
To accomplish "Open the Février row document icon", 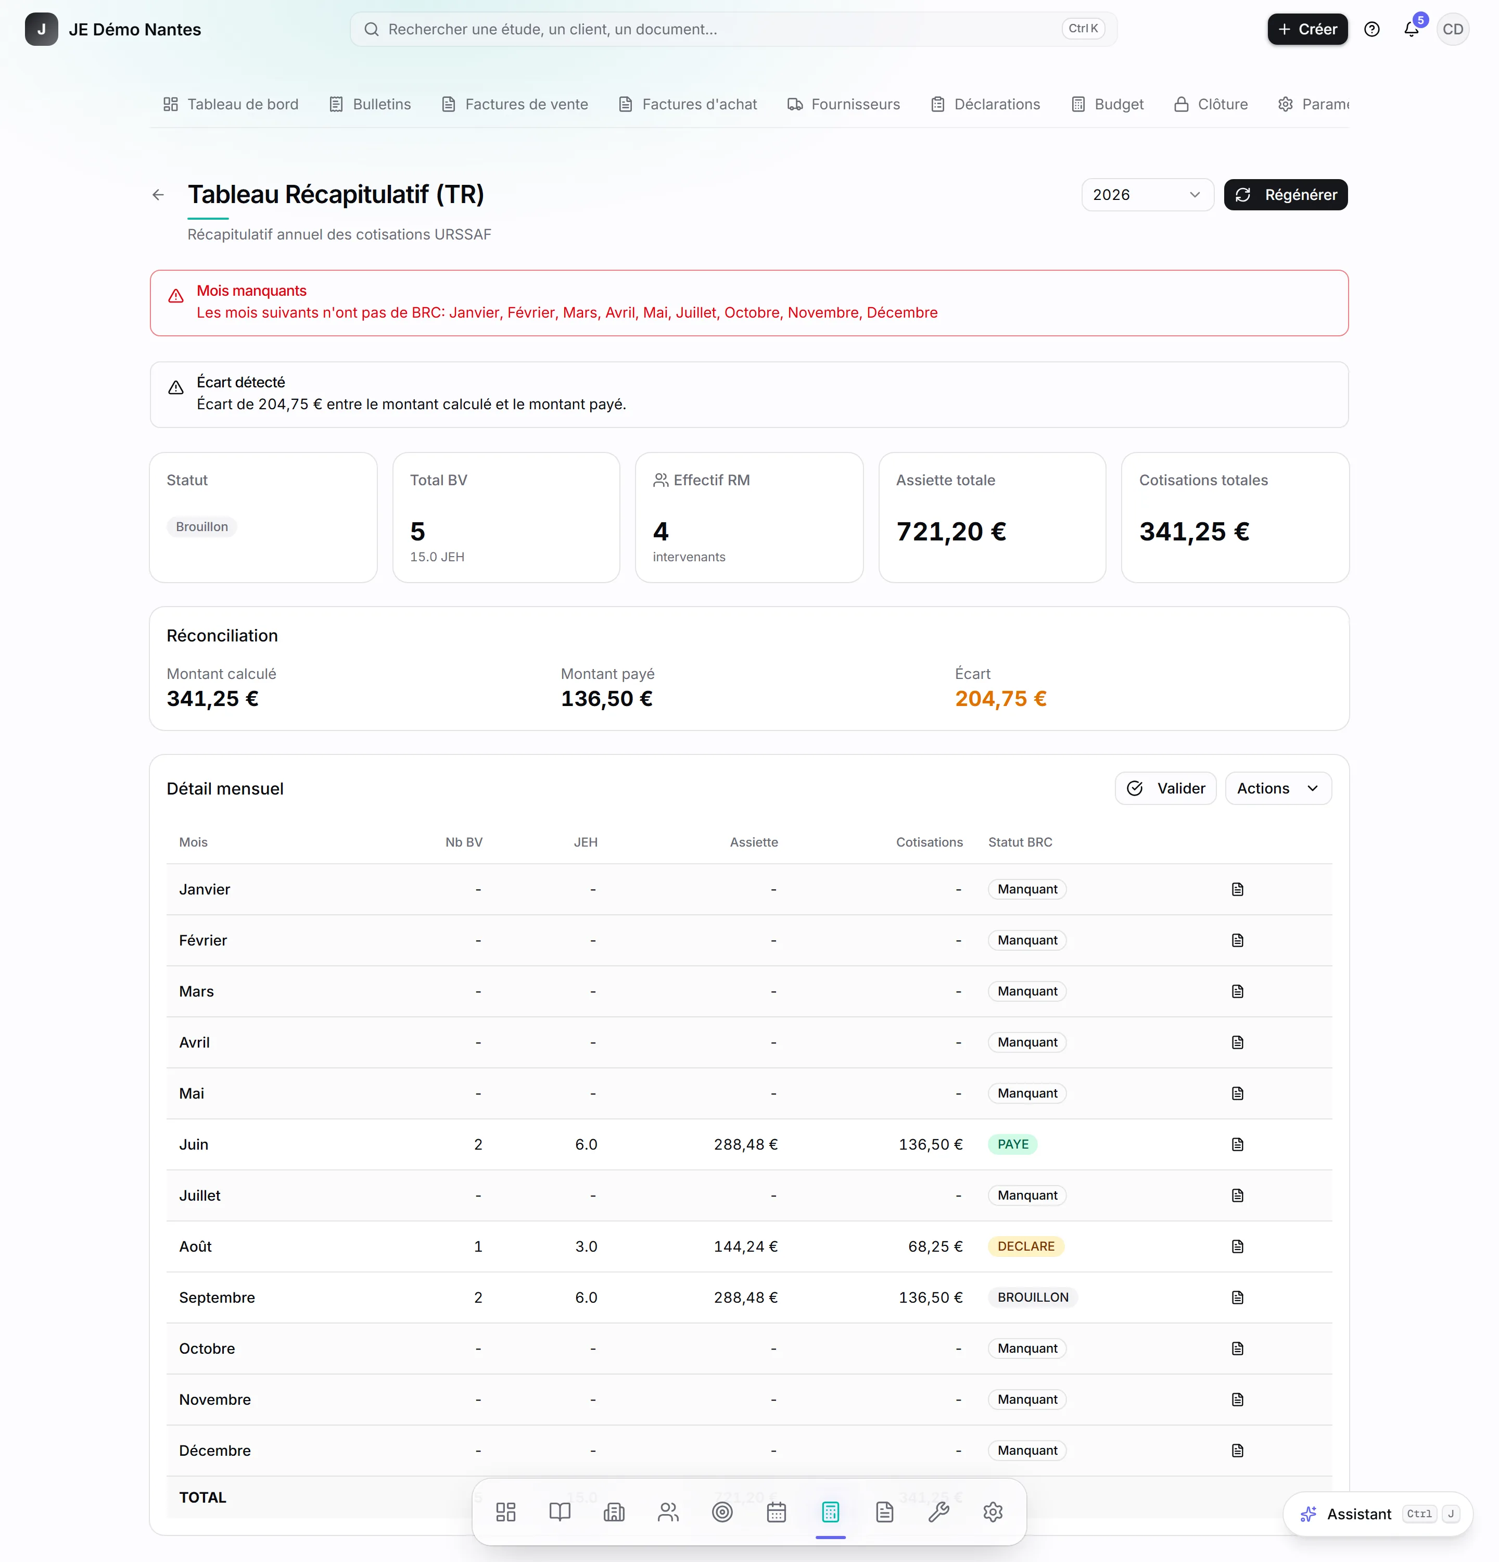I will click(1238, 940).
